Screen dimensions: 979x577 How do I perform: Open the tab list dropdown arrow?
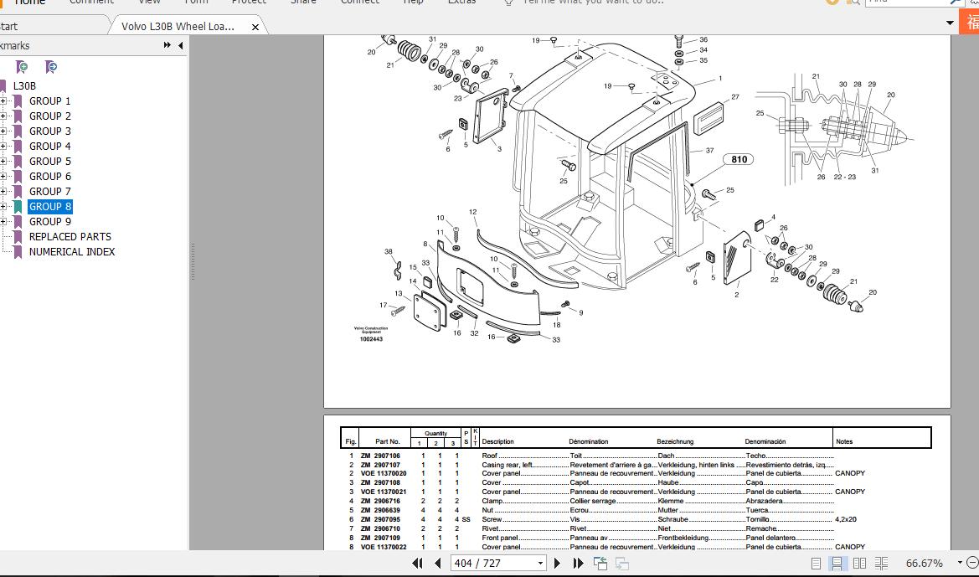[950, 23]
